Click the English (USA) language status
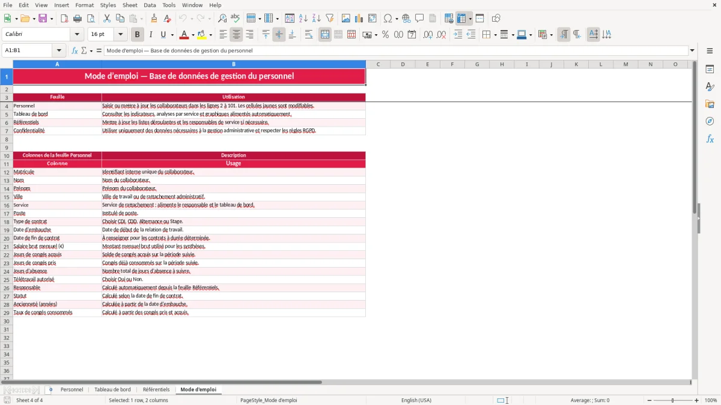 [x=416, y=400]
